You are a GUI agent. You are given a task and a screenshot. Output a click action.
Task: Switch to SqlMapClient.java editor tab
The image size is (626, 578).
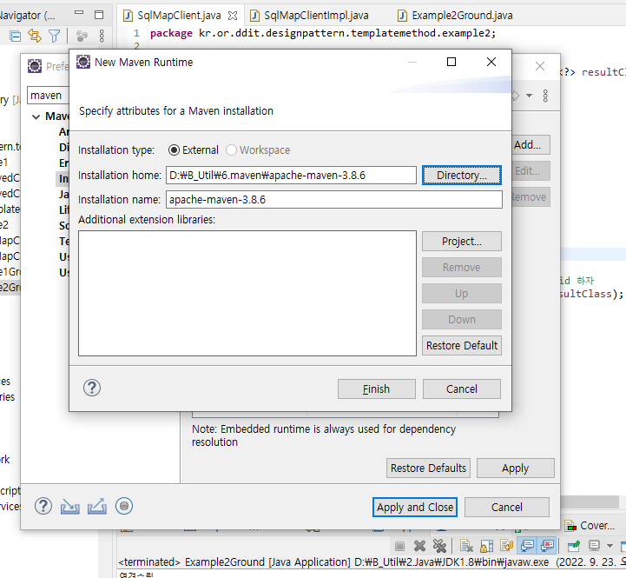click(179, 16)
